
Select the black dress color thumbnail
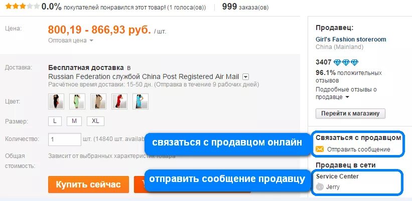(56, 101)
